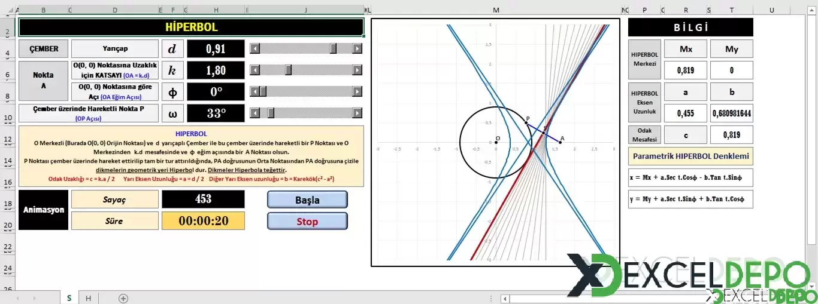Click the Başla animation button
The image size is (818, 304).
(x=307, y=199)
